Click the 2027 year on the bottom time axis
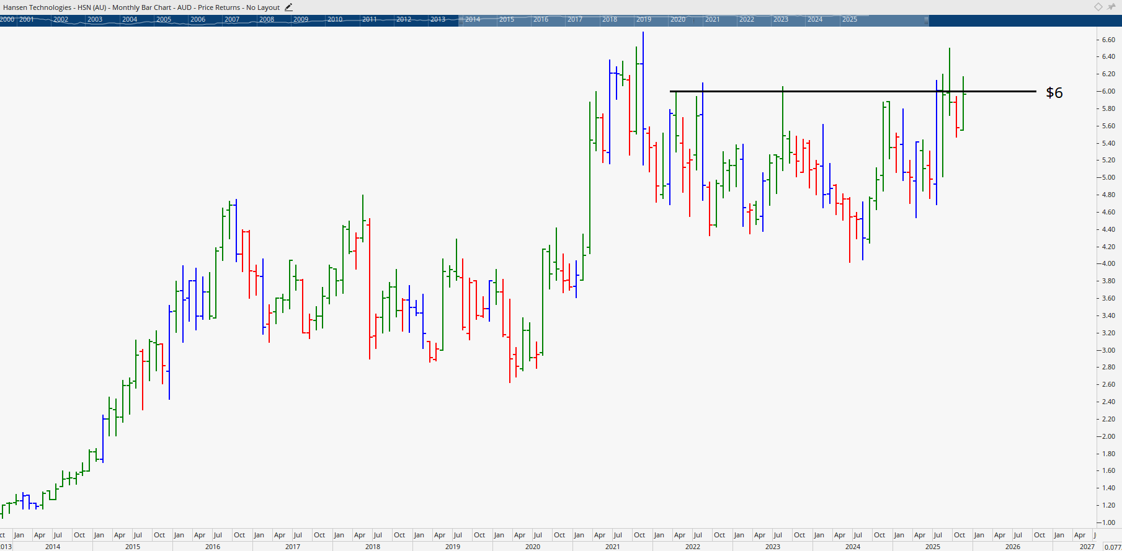Image resolution: width=1122 pixels, height=551 pixels. (1087, 547)
